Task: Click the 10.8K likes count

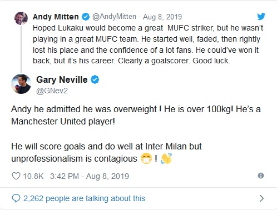Action: [x=33, y=176]
